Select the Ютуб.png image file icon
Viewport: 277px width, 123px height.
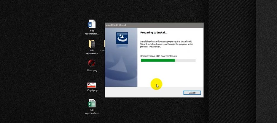pos(92,85)
